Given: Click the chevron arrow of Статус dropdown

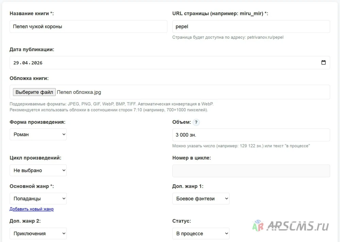Looking at the screenshot, I should [x=226, y=233].
